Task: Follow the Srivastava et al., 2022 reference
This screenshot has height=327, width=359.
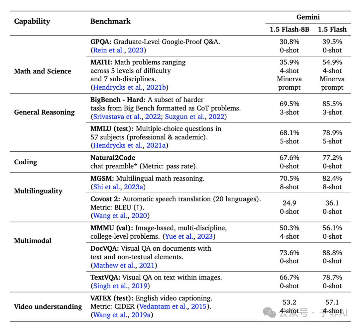Action: pyautogui.click(x=127, y=117)
